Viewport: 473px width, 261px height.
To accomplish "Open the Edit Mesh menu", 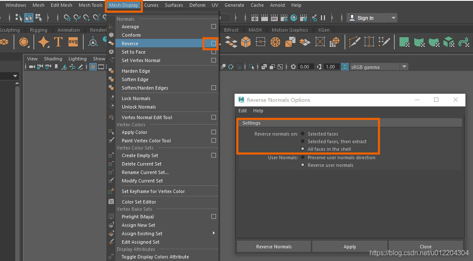I will coord(61,5).
